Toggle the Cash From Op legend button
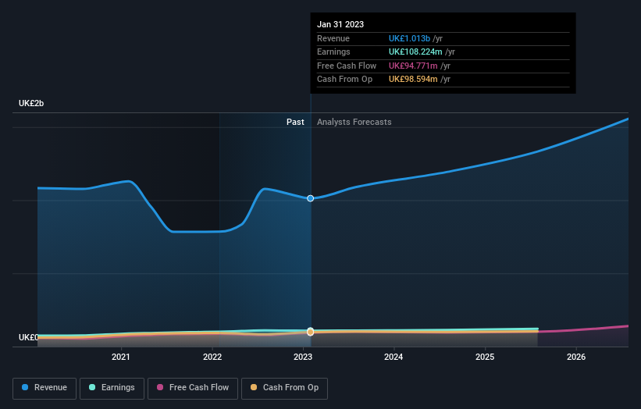 [x=284, y=388]
